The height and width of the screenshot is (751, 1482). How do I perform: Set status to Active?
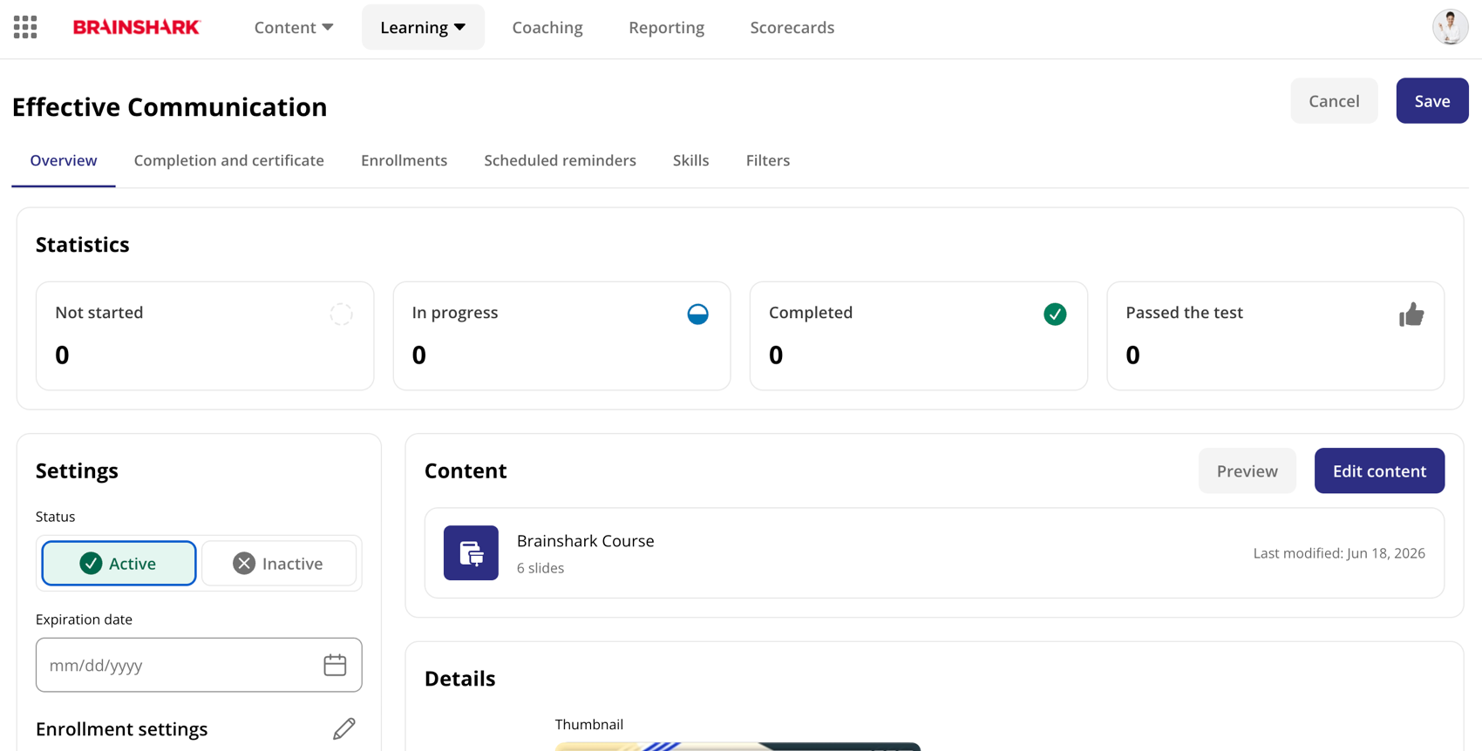(x=119, y=563)
